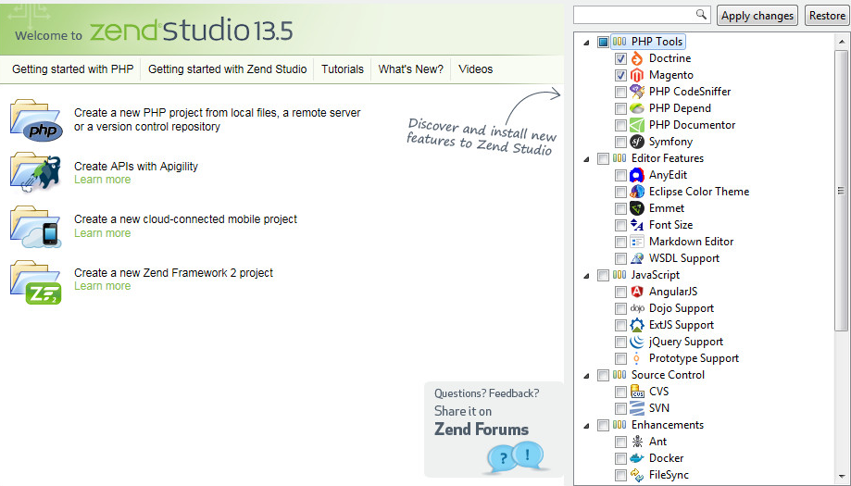Click the WSDL Support icon
Screen dimensions: 851x486
pos(636,258)
